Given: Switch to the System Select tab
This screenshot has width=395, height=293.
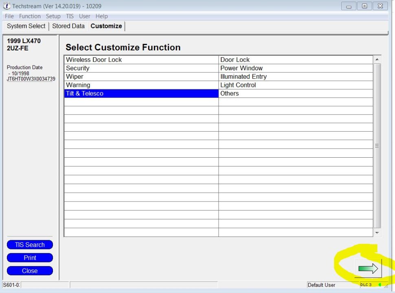Looking at the screenshot, I should [x=26, y=26].
